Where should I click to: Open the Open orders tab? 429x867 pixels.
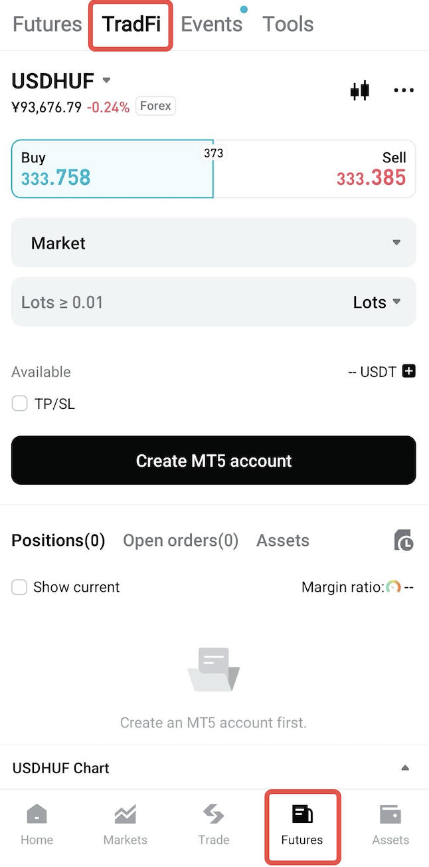coord(180,541)
